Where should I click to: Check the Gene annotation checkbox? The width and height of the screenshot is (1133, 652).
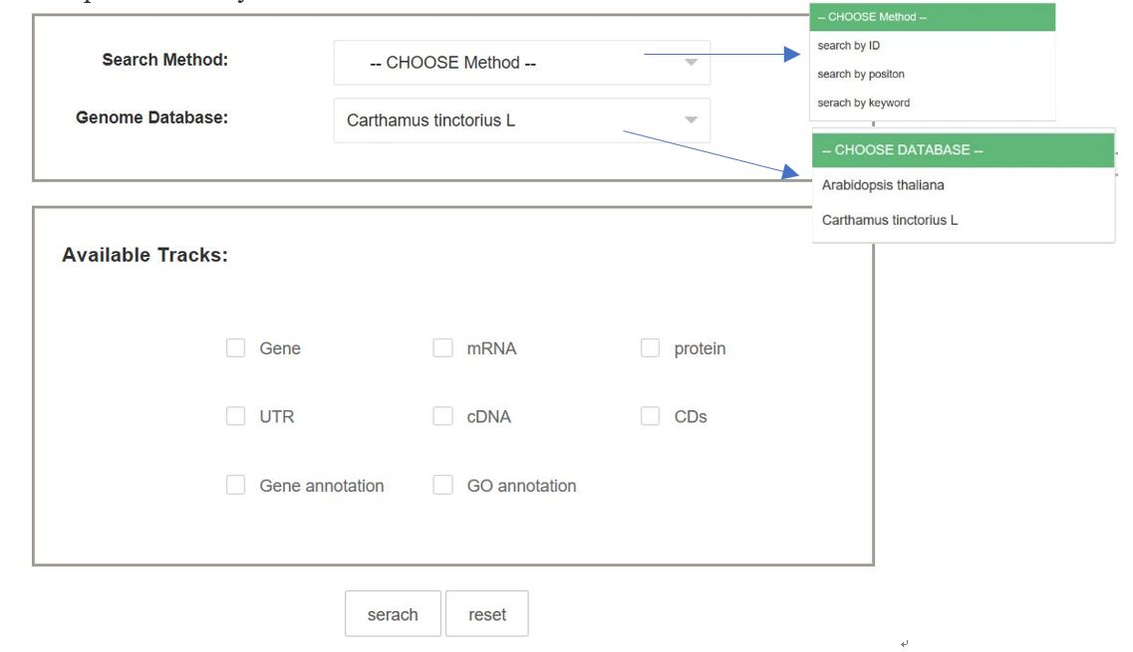point(236,486)
